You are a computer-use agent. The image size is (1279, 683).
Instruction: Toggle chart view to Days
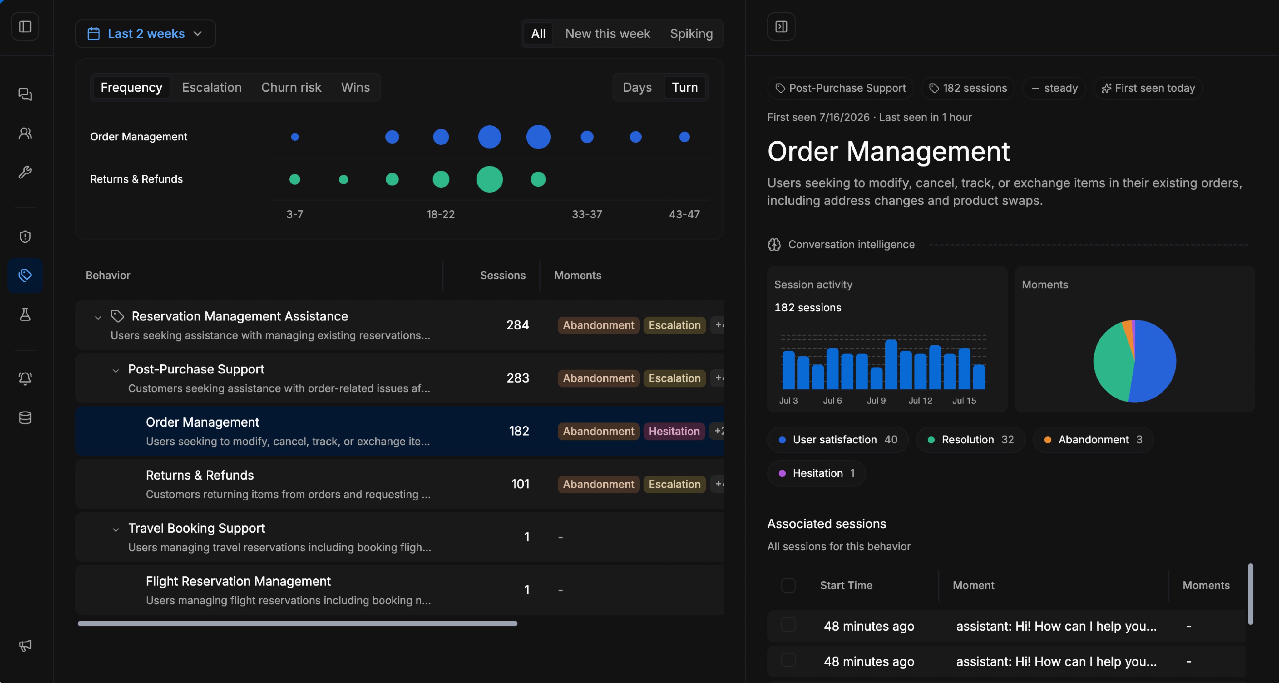(637, 88)
